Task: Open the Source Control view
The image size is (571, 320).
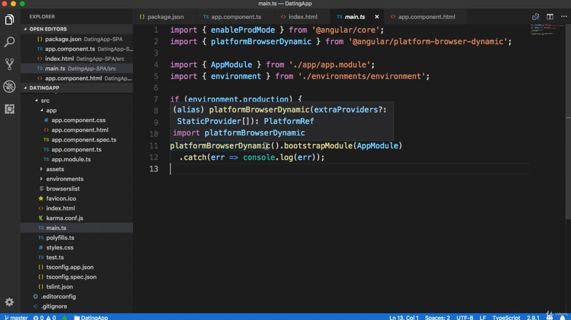Action: pos(10,64)
